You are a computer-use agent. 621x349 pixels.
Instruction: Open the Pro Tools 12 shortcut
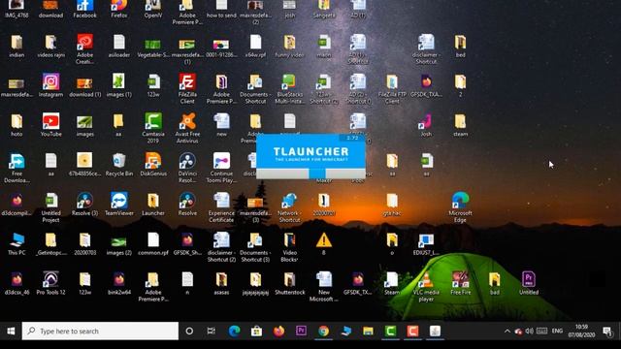tap(50, 283)
